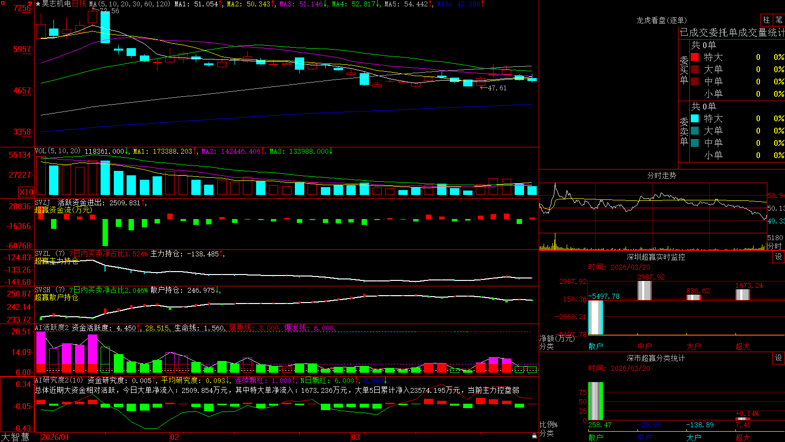Screen dimensions: 785x442
Task: Click the red 特大 buy order swatch
Action: click(x=695, y=57)
